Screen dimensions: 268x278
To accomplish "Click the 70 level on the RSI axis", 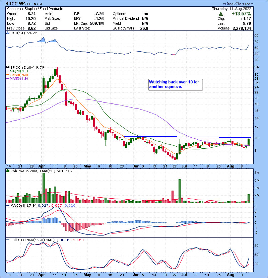I will tap(256, 42).
